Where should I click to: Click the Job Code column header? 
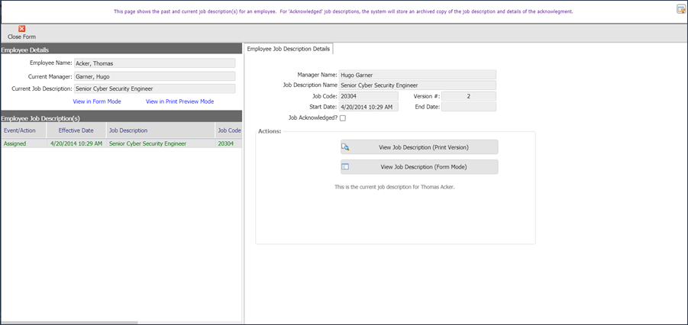[229, 130]
